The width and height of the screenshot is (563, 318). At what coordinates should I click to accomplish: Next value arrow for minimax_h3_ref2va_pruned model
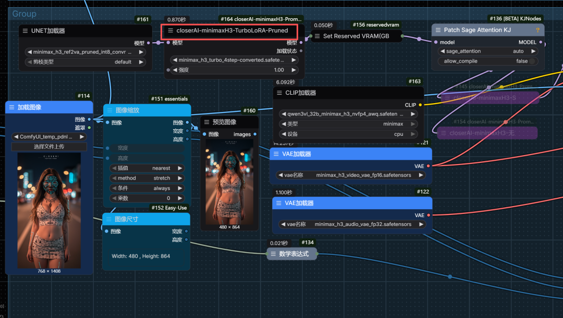[141, 52]
